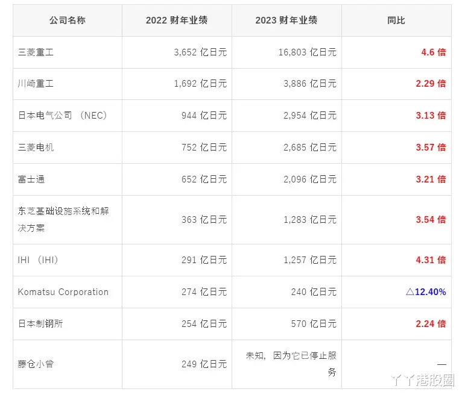Select the 291 亿日元 value
This screenshot has height=395, width=462.
[x=204, y=260]
